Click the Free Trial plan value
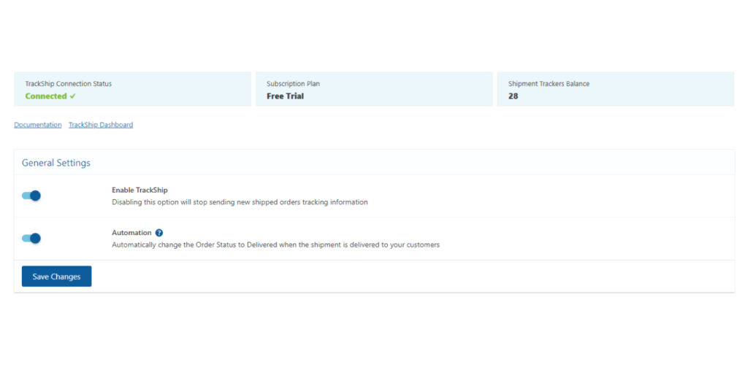Screen dimensions: 748x381 285,96
